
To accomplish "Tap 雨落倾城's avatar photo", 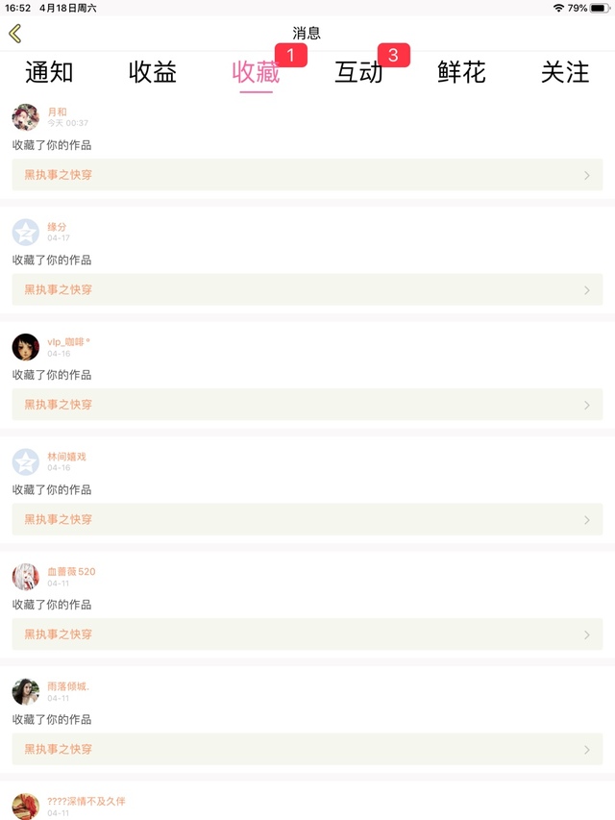I will coord(26,691).
